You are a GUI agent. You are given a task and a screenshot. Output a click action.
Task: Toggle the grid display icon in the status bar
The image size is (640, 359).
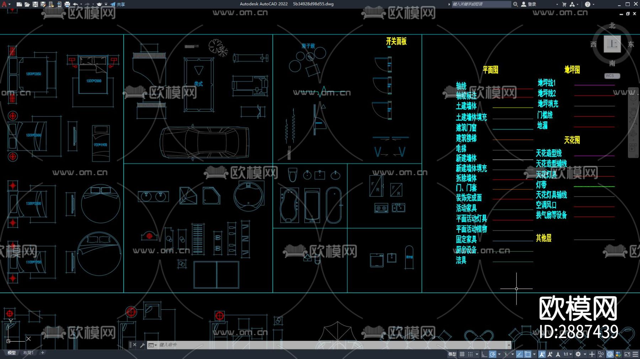[462, 354]
